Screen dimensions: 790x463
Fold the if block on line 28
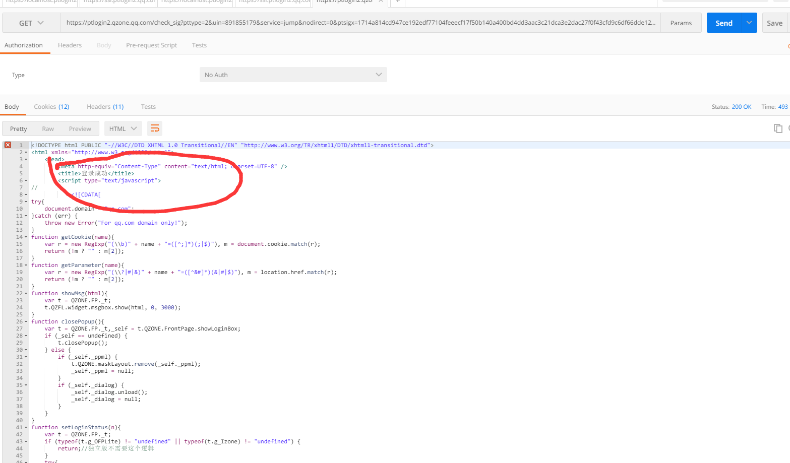coord(26,336)
